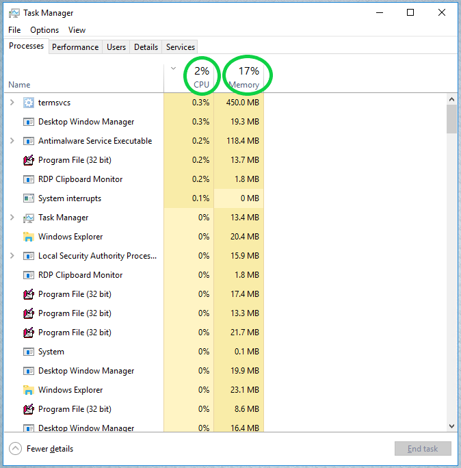Click the 0.1% CPU value
This screenshot has height=468, width=461.
[x=201, y=198]
